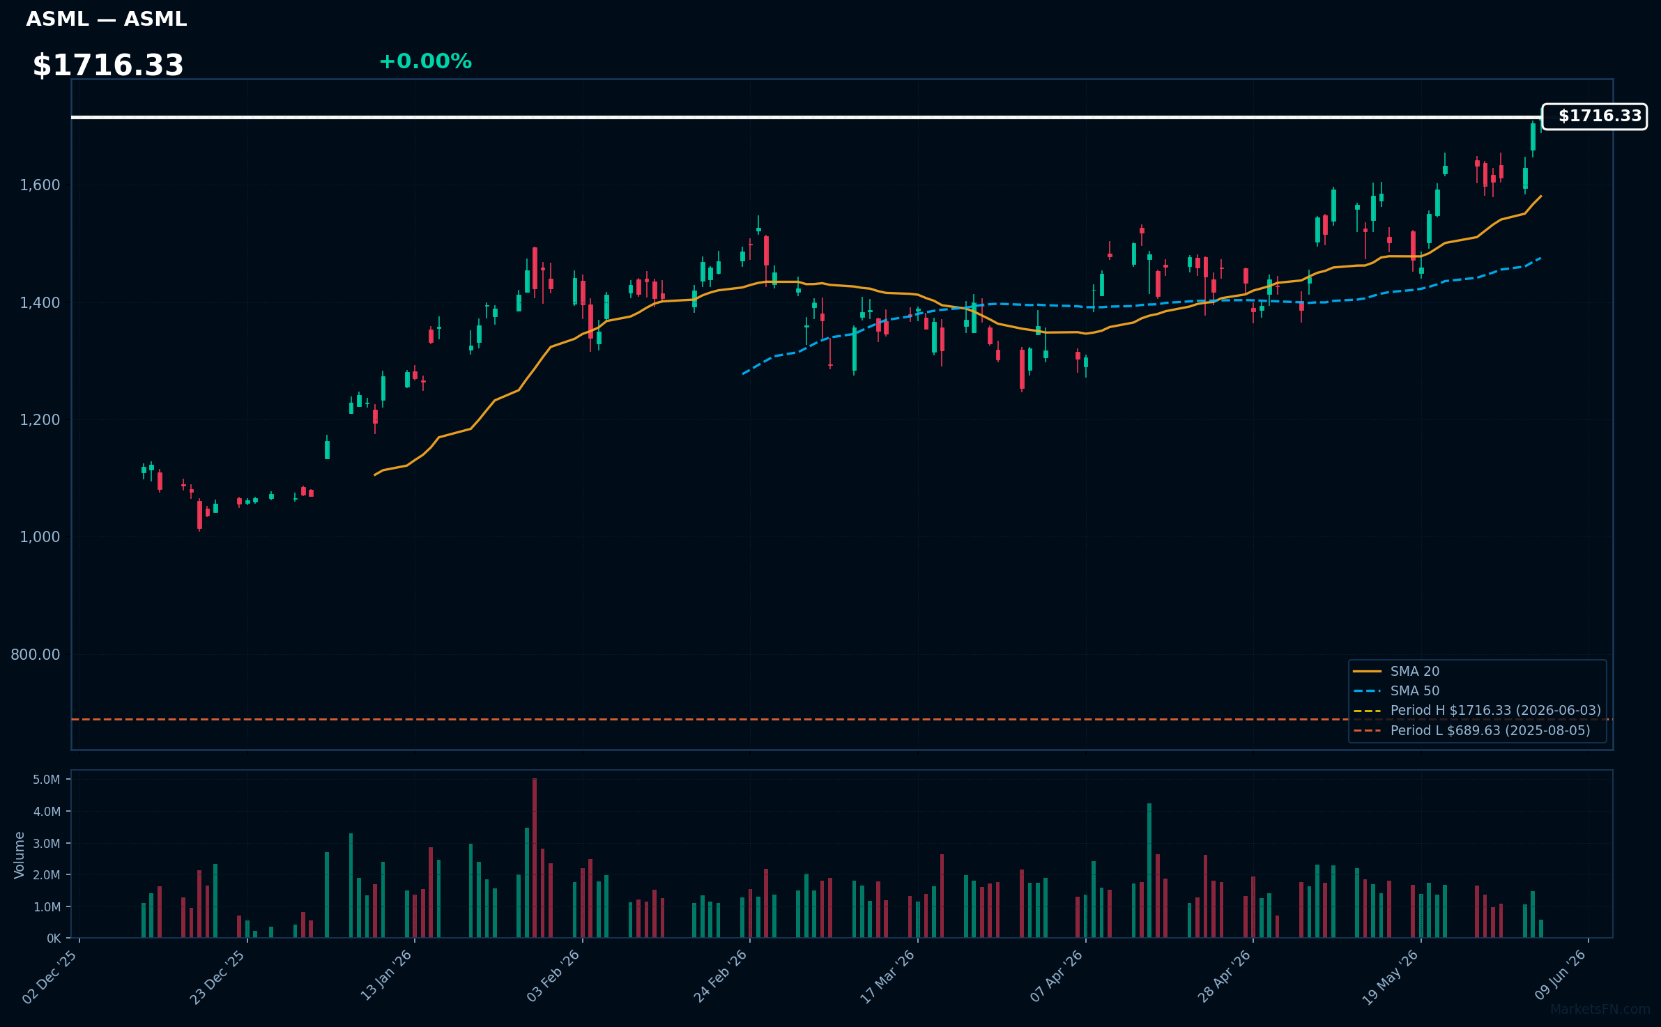The image size is (1661, 1027).
Task: Click the Volume axis title
Action: tap(20, 854)
